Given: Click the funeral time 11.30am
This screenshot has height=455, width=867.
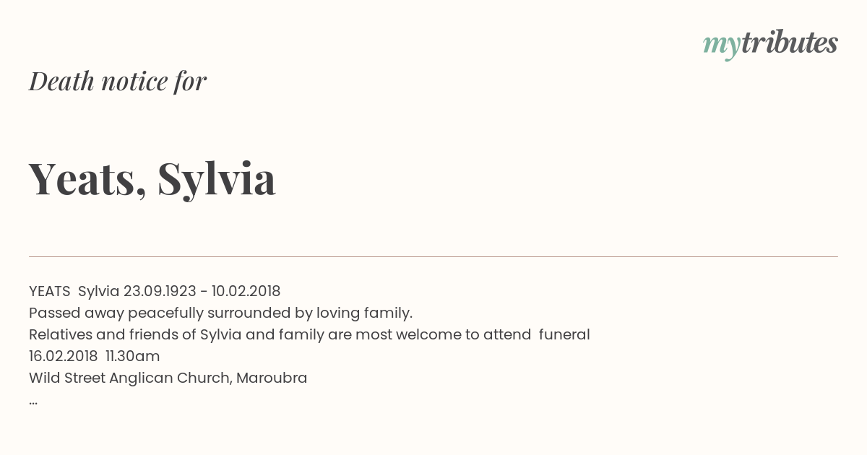Looking at the screenshot, I should [x=133, y=356].
